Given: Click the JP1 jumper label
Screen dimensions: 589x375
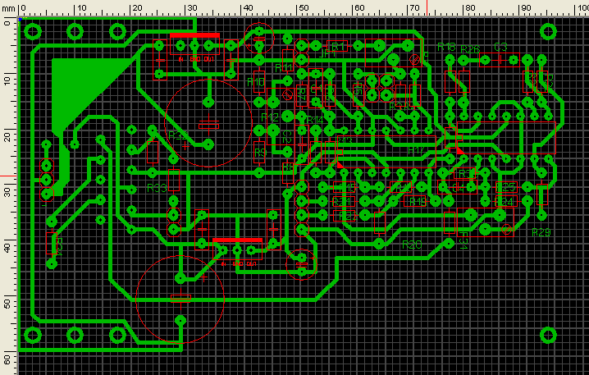Looking at the screenshot, I should tap(327, 53).
